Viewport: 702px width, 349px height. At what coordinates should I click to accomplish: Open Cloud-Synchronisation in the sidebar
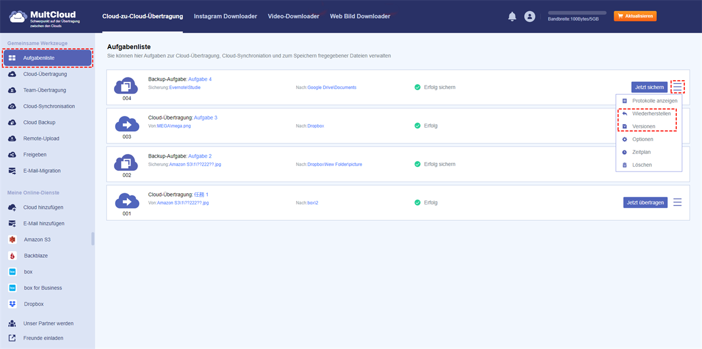pyautogui.click(x=49, y=107)
